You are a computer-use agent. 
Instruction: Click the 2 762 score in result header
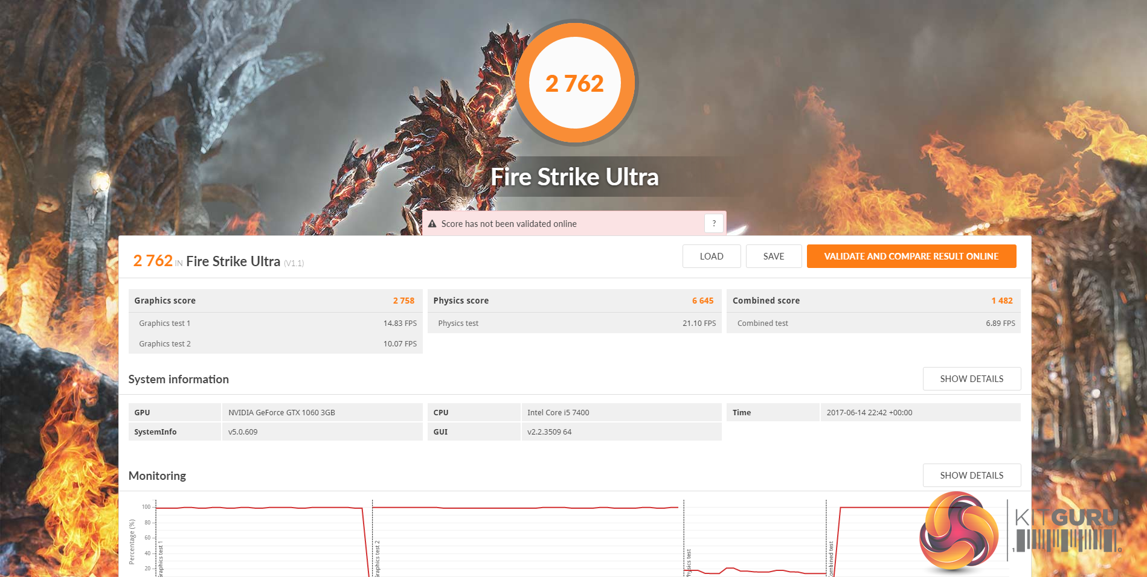(153, 261)
